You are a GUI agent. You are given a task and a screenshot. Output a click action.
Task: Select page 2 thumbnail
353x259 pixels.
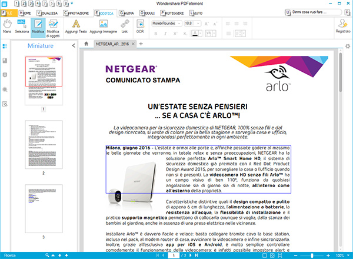[44, 145]
